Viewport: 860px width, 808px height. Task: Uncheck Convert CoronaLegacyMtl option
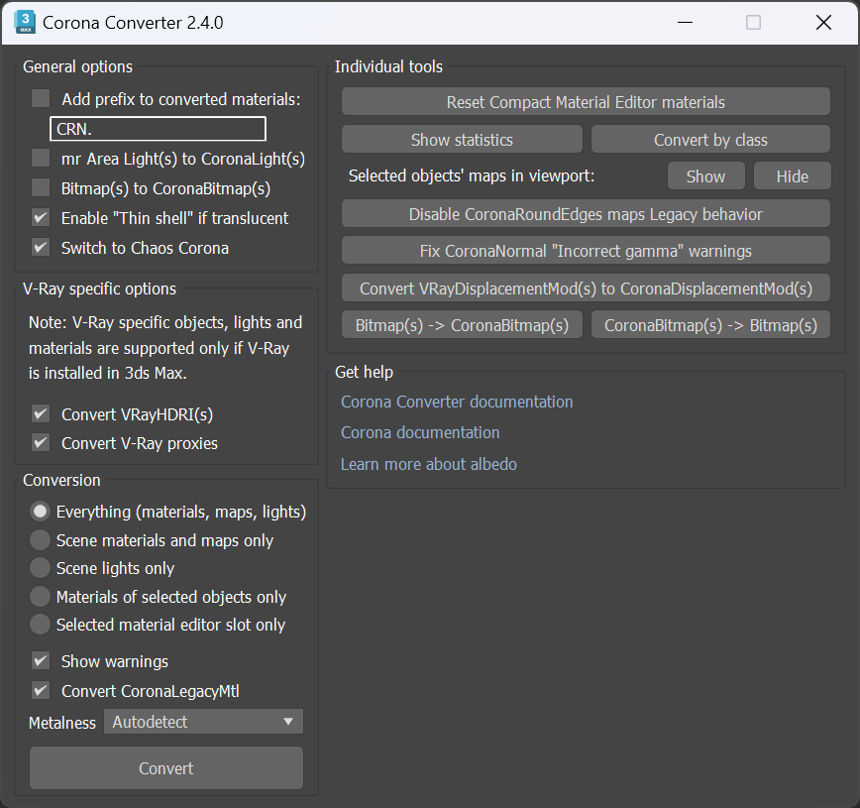pos(41,691)
